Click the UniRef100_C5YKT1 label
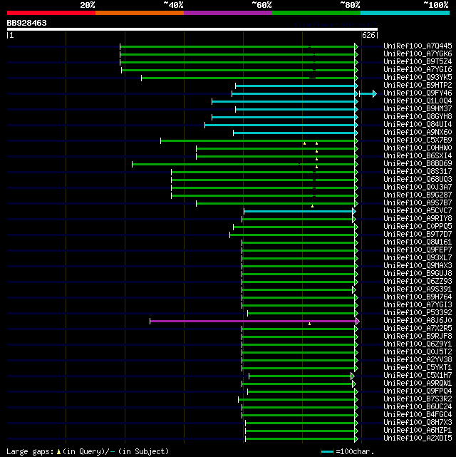The width and height of the screenshot is (456, 457). point(418,368)
